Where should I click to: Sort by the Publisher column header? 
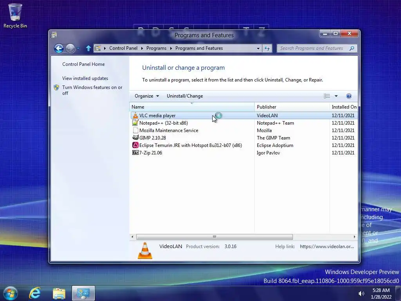(x=292, y=107)
